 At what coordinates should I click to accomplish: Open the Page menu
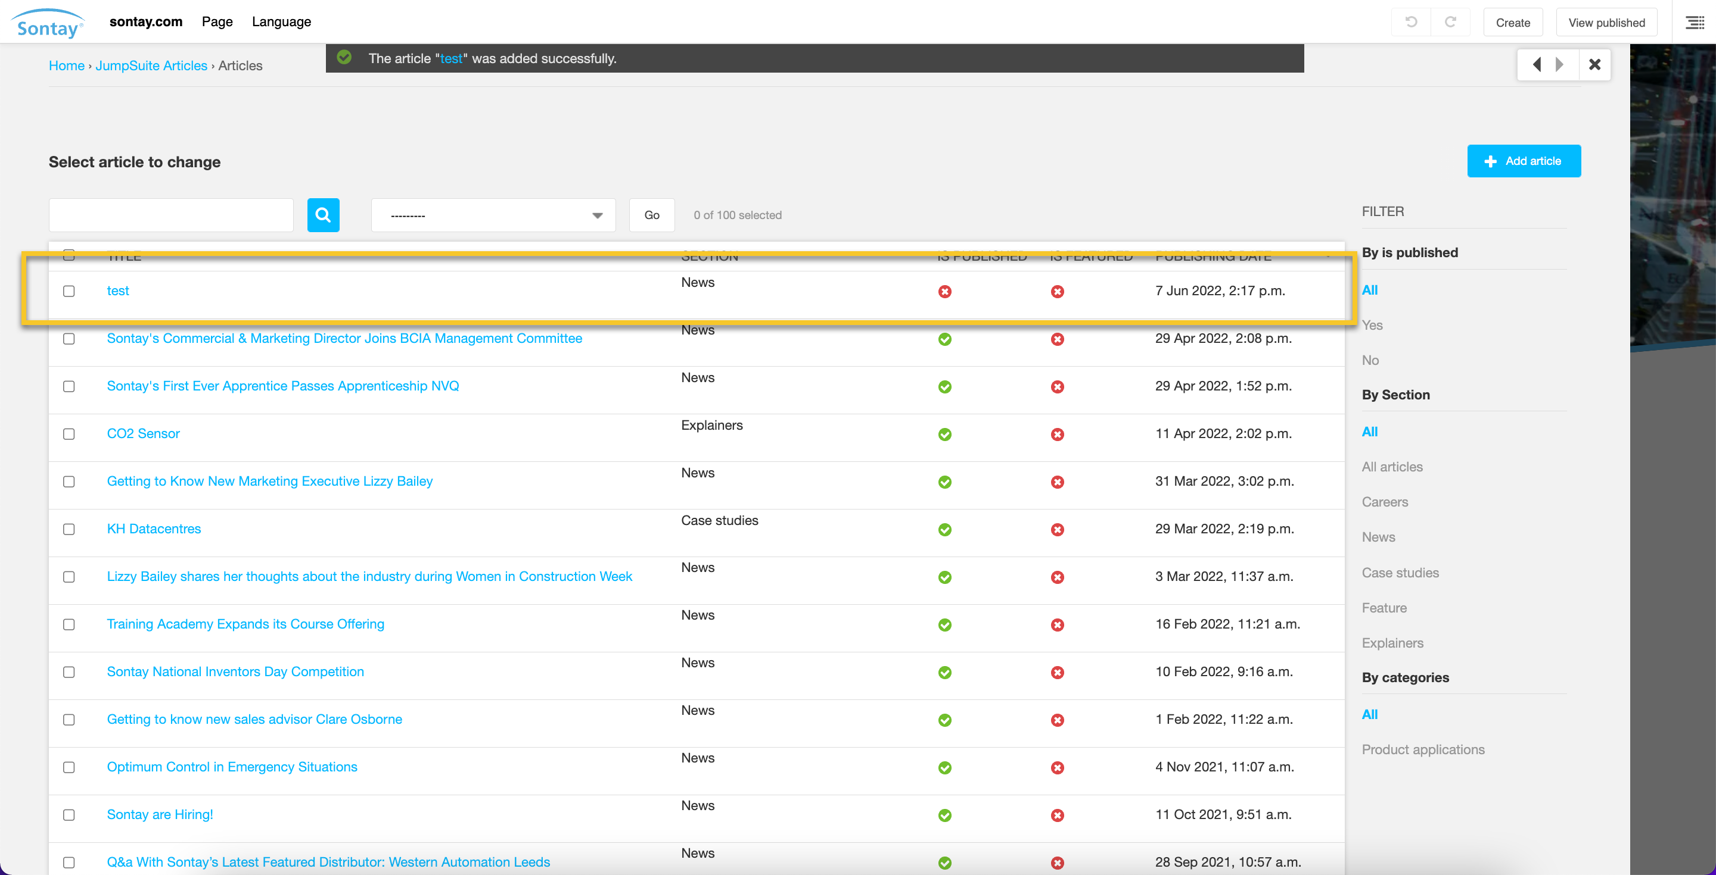(217, 22)
